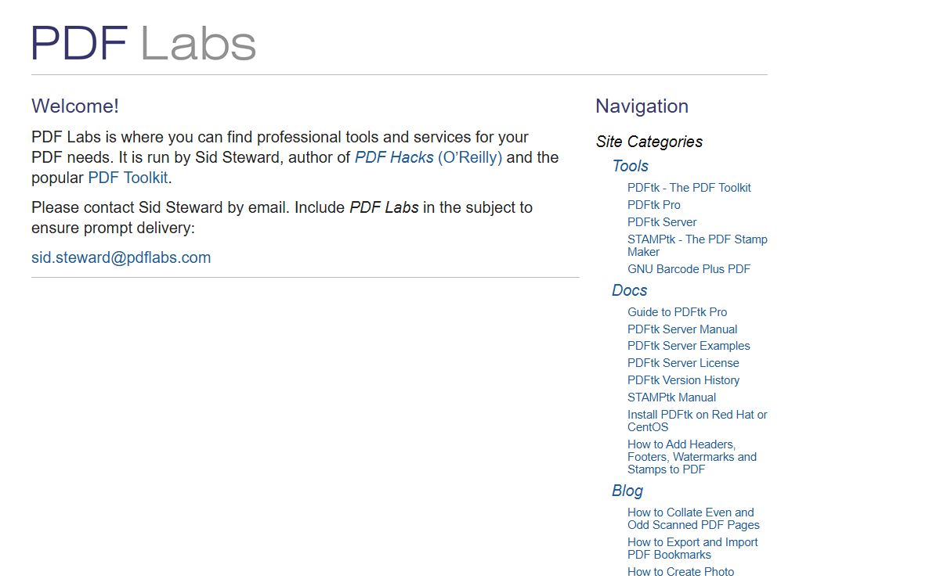The height and width of the screenshot is (579, 940).
Task: Click the PDF Labs site logo
Action: coord(143,44)
